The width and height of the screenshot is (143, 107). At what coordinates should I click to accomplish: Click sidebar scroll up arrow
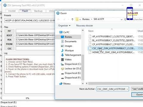point(83,30)
